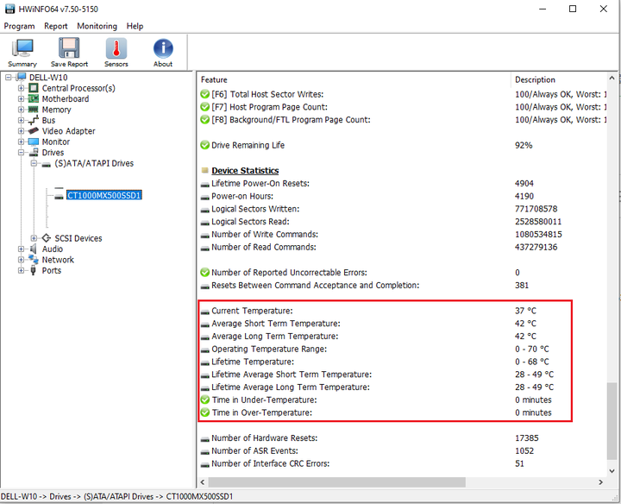This screenshot has width=621, height=504.
Task: Open the Report menu
Action: coord(56,26)
